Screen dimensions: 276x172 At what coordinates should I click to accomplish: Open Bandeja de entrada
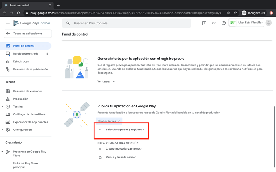coord(26,53)
